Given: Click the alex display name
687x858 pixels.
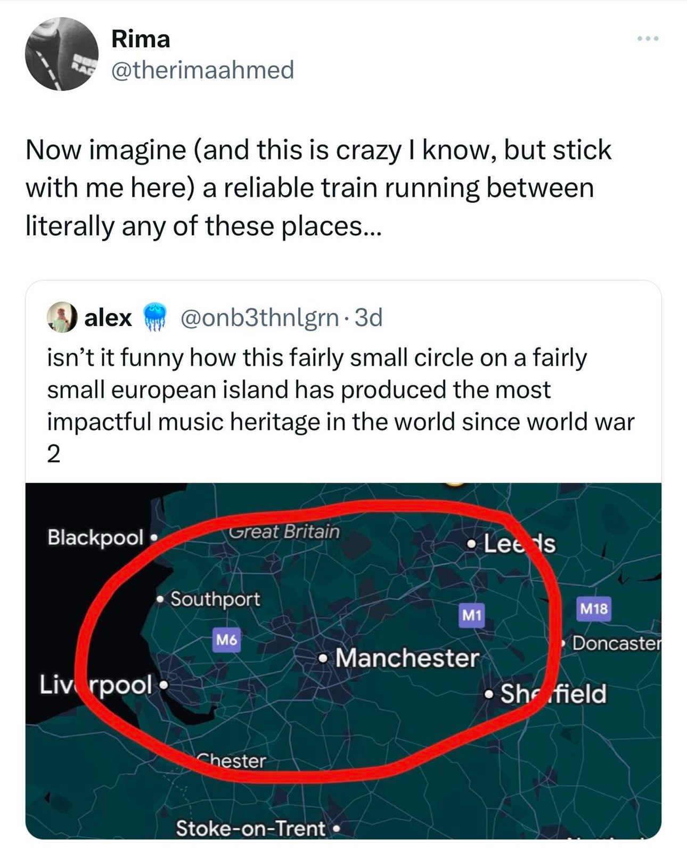Looking at the screenshot, I should (108, 318).
